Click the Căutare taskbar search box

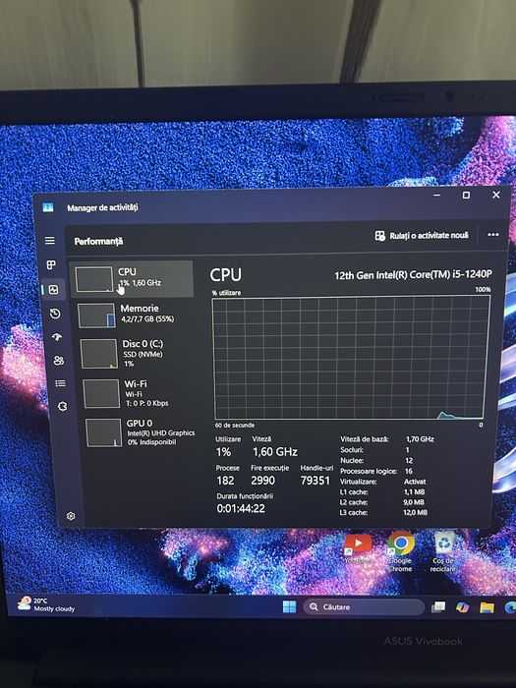click(x=364, y=606)
